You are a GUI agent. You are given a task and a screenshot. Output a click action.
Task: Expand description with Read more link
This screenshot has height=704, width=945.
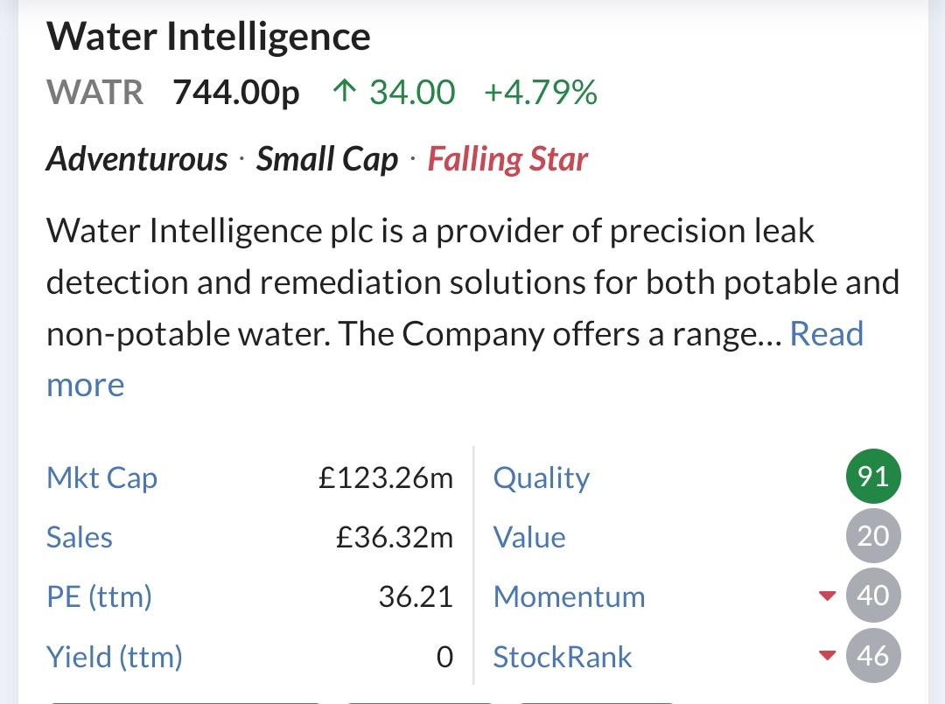point(826,333)
